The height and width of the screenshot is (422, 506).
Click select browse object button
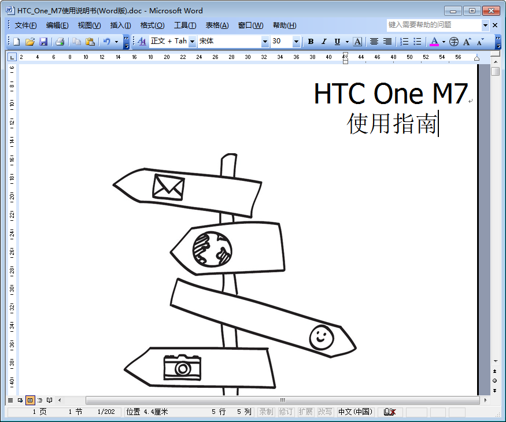point(494,381)
